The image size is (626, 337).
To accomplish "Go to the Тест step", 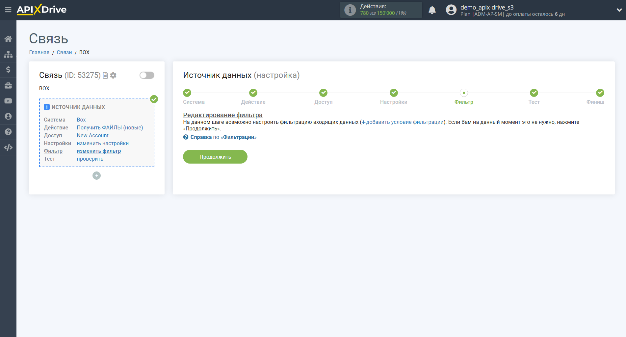I will coord(534,93).
